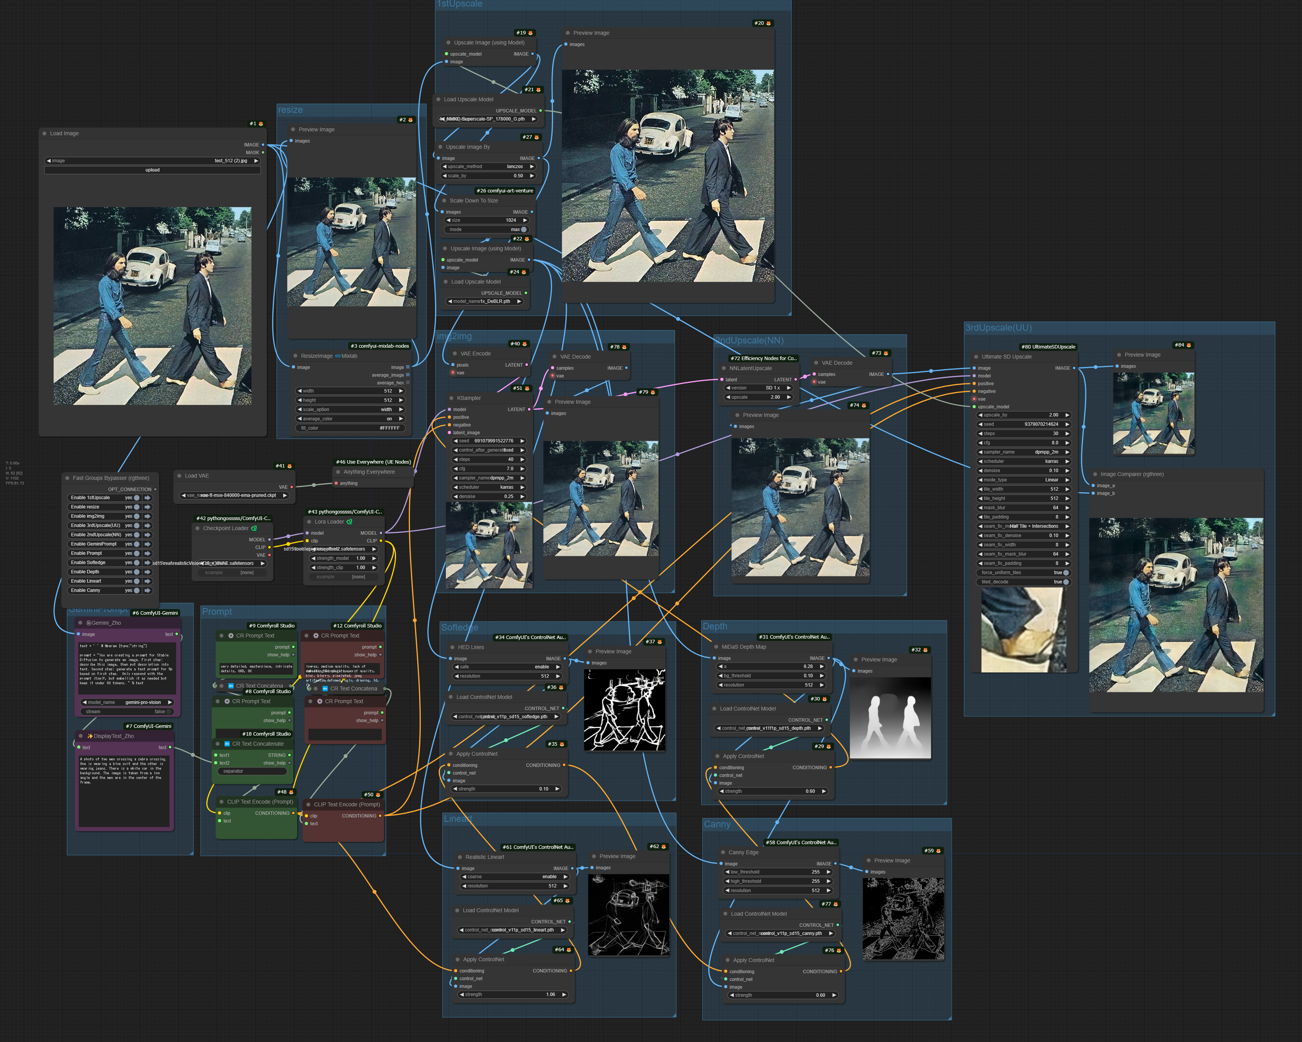Viewport: 1302px width, 1042px height.
Task: Disable the img2img group toggle
Action: pos(136,517)
